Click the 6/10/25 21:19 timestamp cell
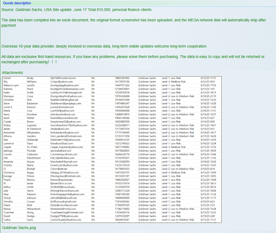 pos(208,96)
